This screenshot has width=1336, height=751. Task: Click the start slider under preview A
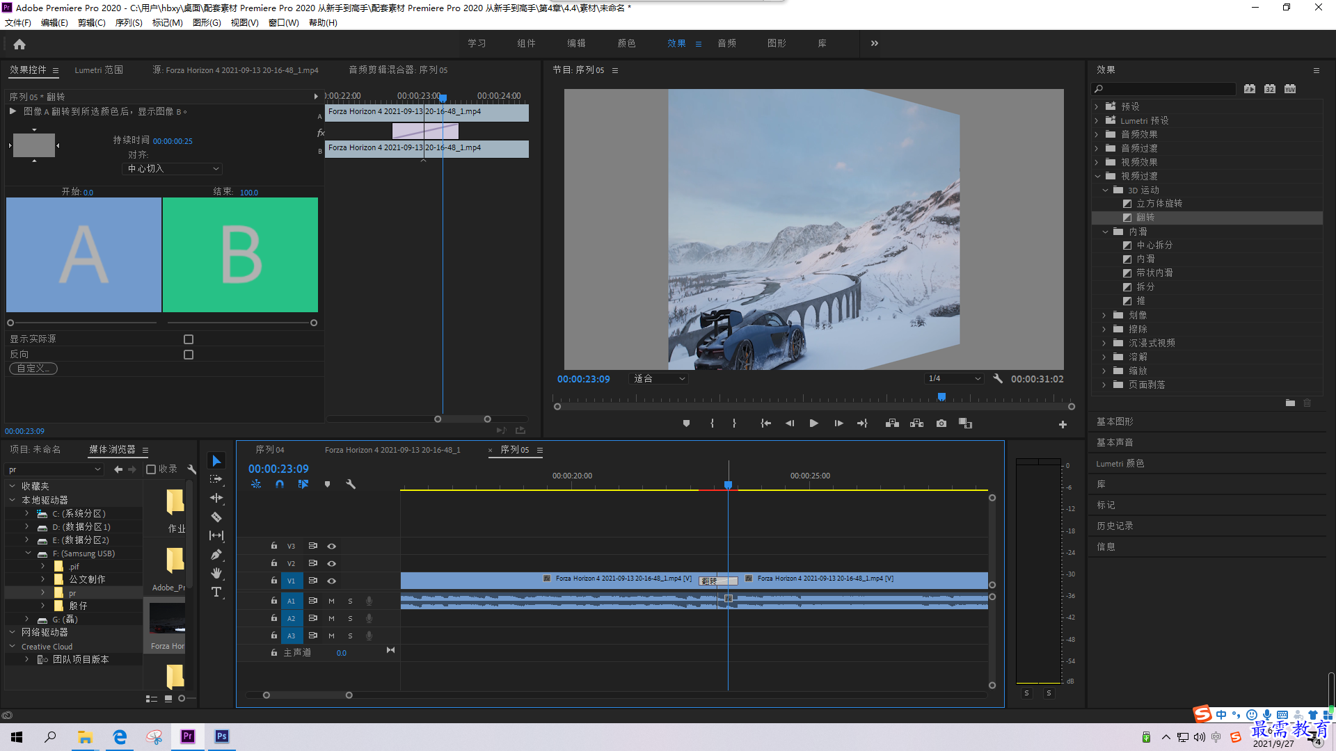[x=10, y=323]
